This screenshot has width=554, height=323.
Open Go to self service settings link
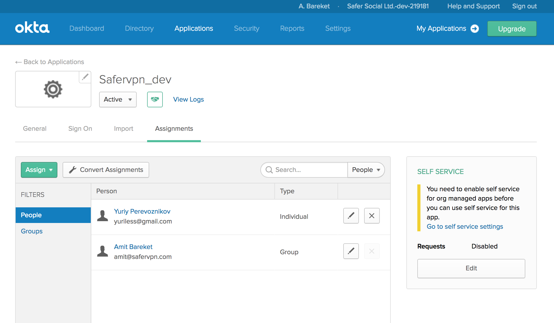465,226
